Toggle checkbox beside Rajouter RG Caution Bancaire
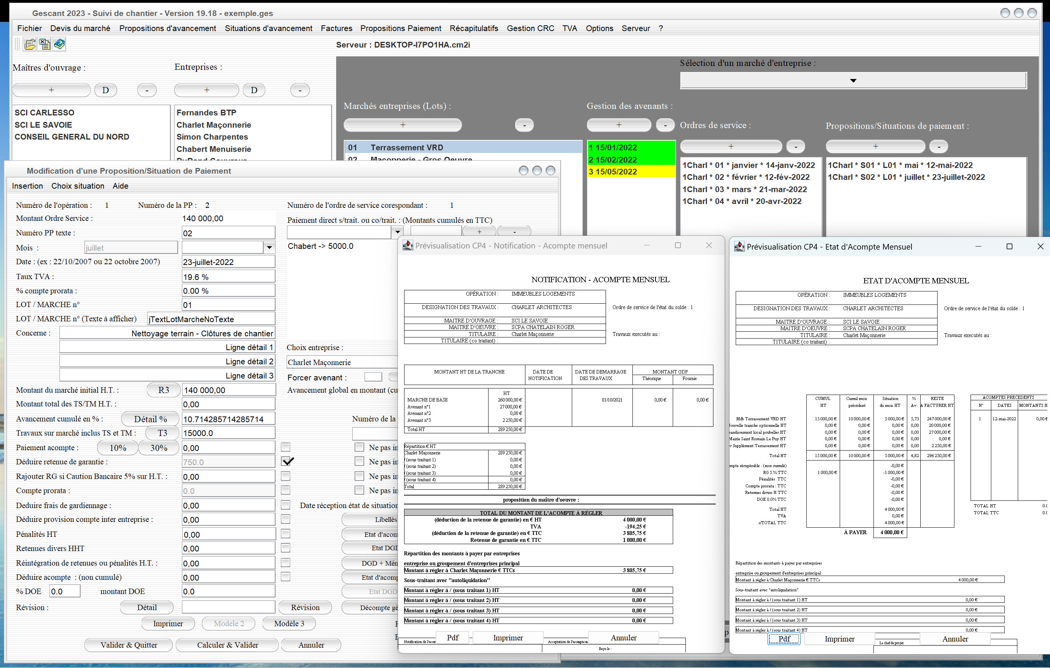1050x668 pixels. tap(286, 476)
